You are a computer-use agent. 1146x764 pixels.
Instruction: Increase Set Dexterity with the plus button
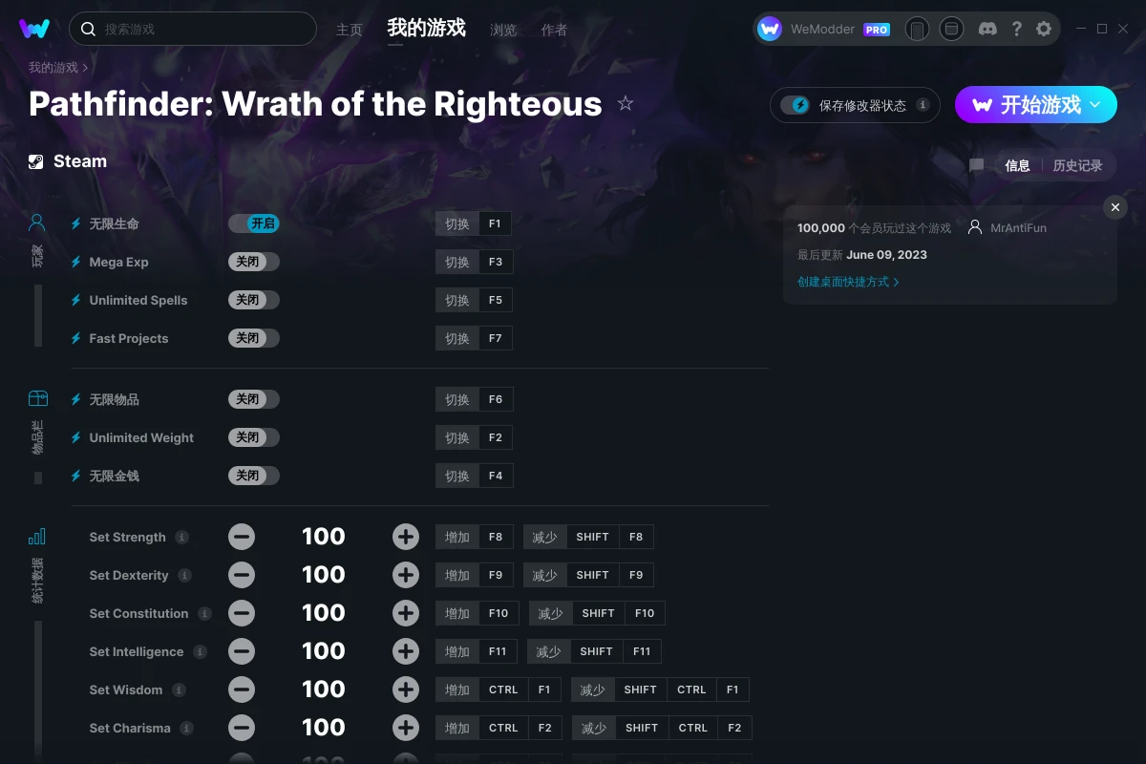406,575
